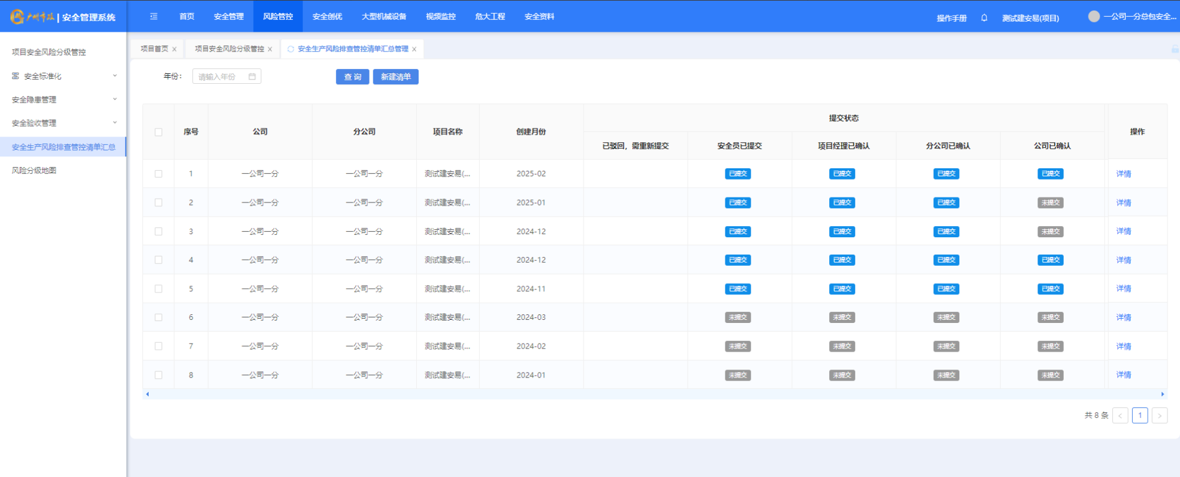The image size is (1180, 477).
Task: Open 详情 link for the 2024-03 row
Action: click(1123, 317)
